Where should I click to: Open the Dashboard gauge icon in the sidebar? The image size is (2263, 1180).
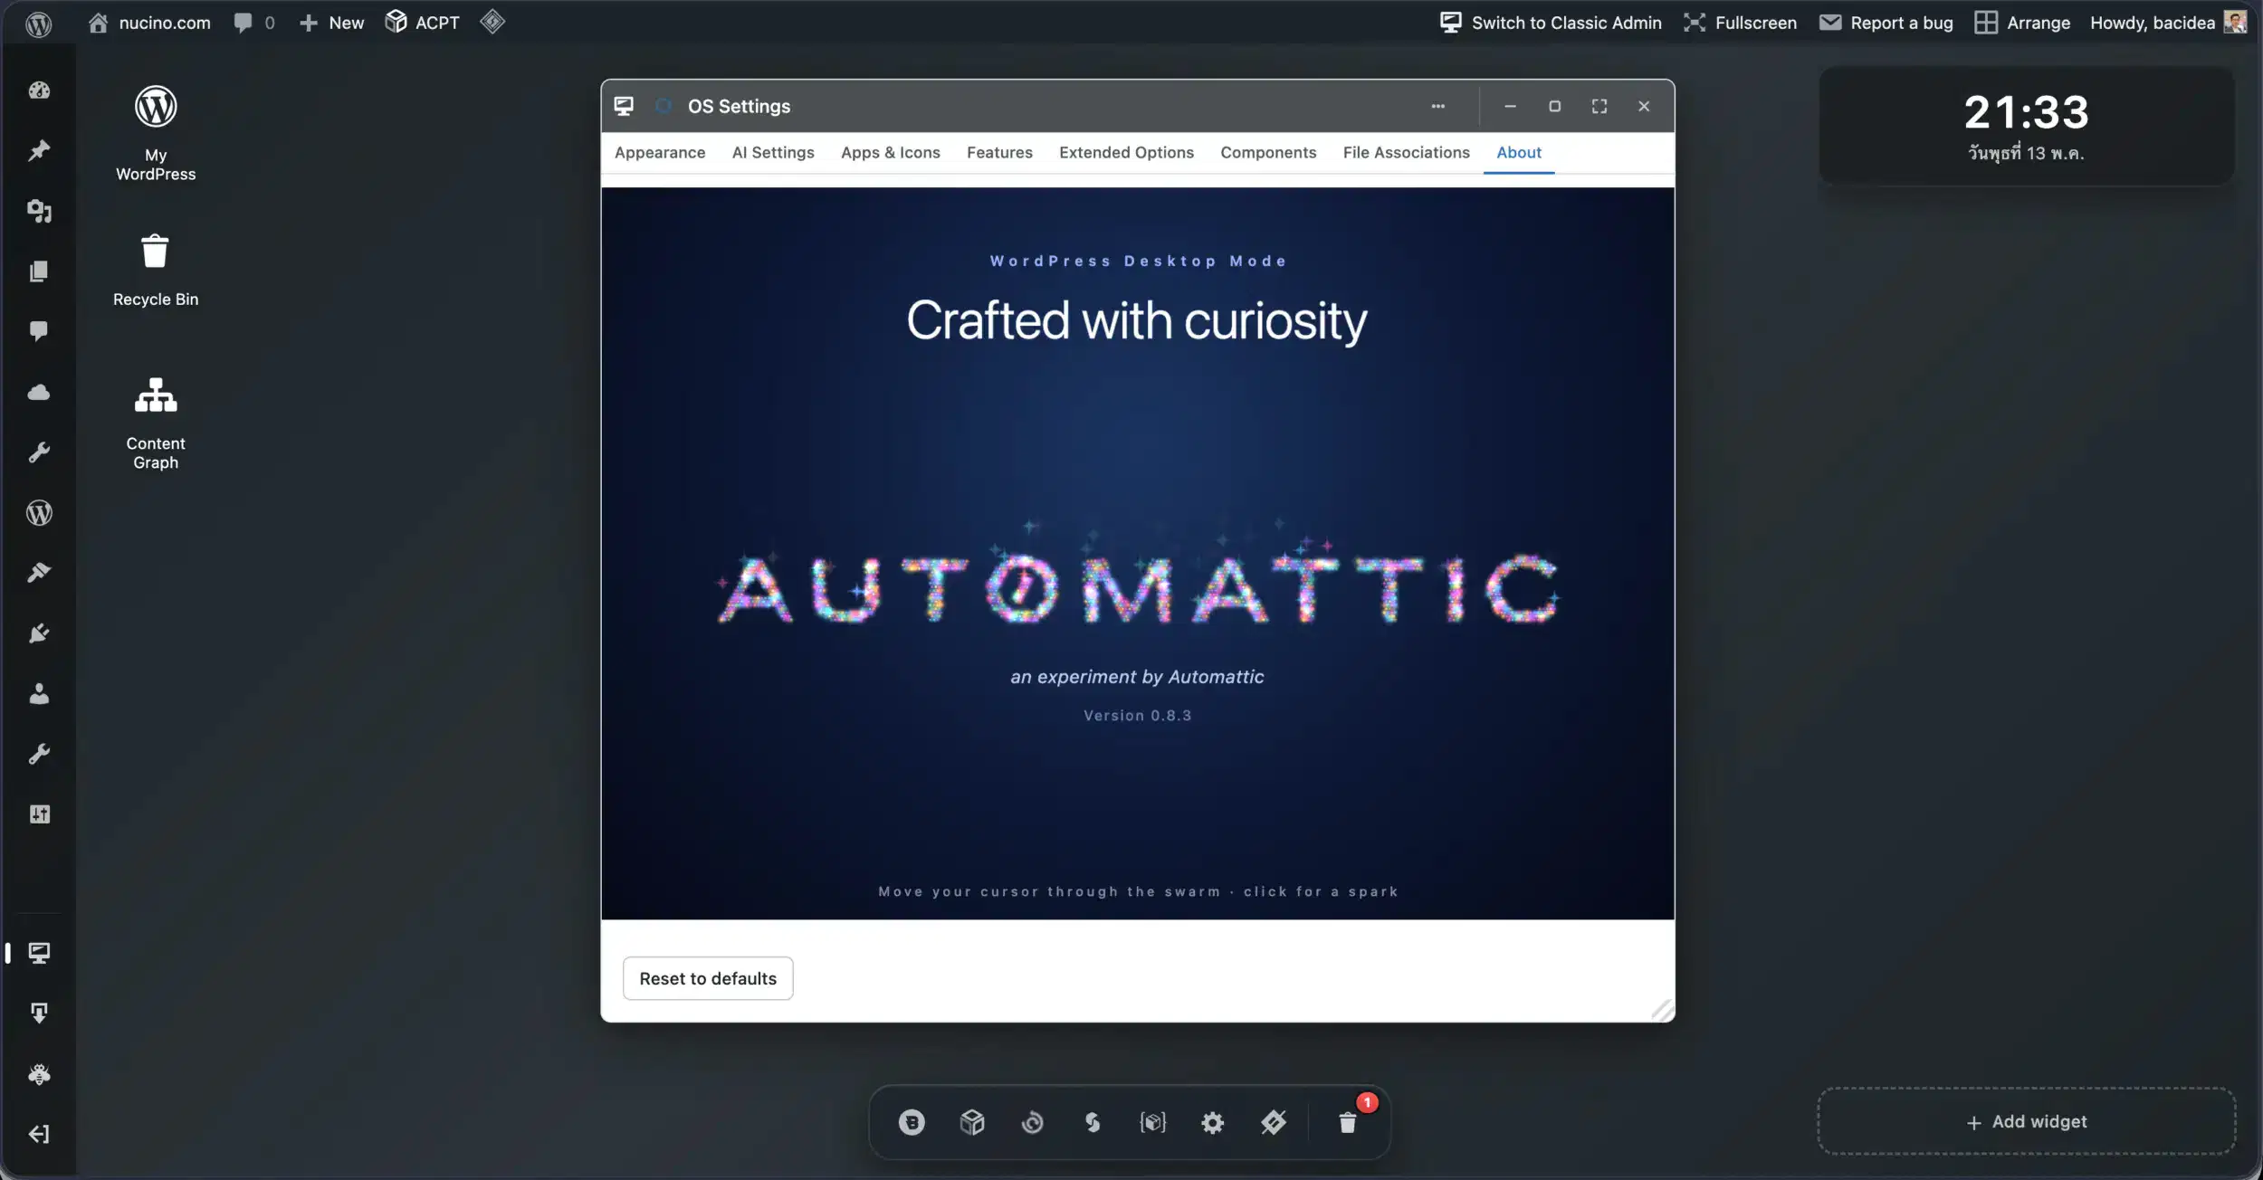[39, 90]
